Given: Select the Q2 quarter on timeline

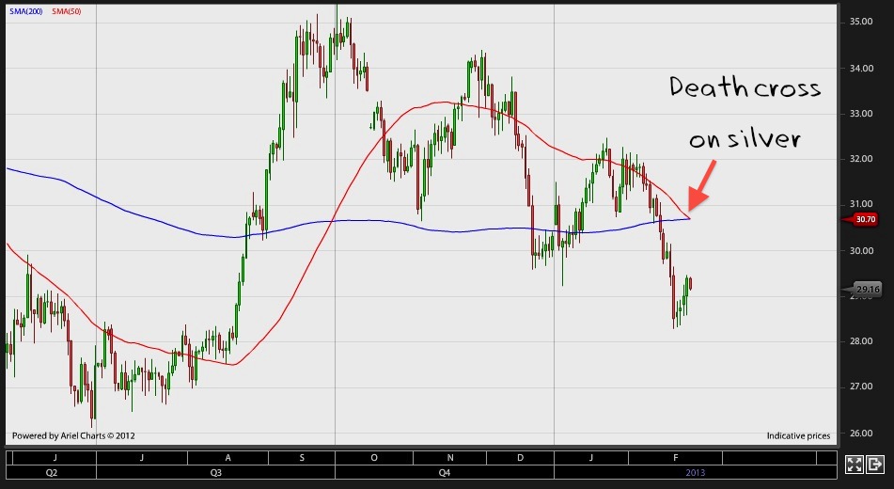Looking at the screenshot, I should pyautogui.click(x=52, y=472).
